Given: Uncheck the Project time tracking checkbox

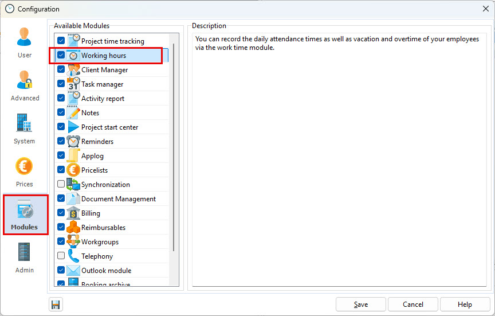Looking at the screenshot, I should click(x=61, y=41).
